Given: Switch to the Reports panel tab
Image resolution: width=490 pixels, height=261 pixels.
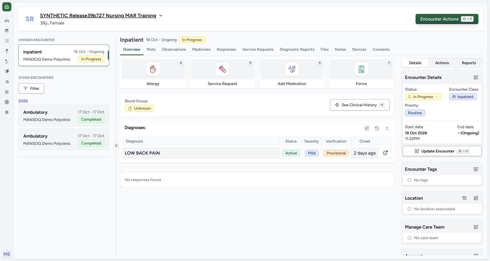Looking at the screenshot, I should (x=469, y=63).
